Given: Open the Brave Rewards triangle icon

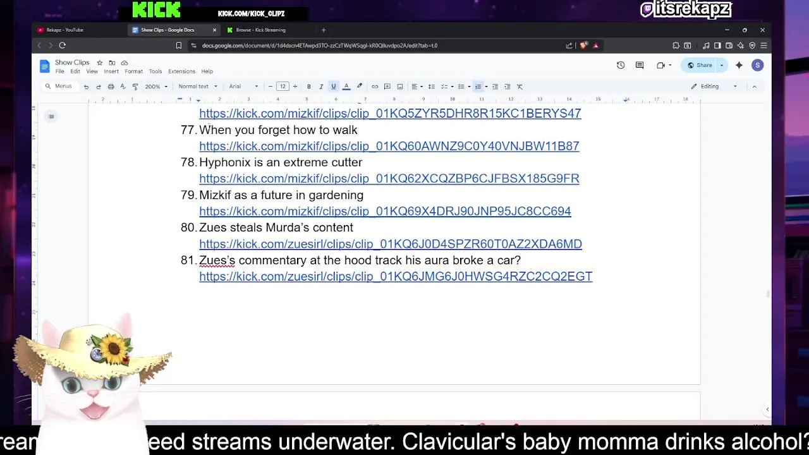Looking at the screenshot, I should (595, 45).
